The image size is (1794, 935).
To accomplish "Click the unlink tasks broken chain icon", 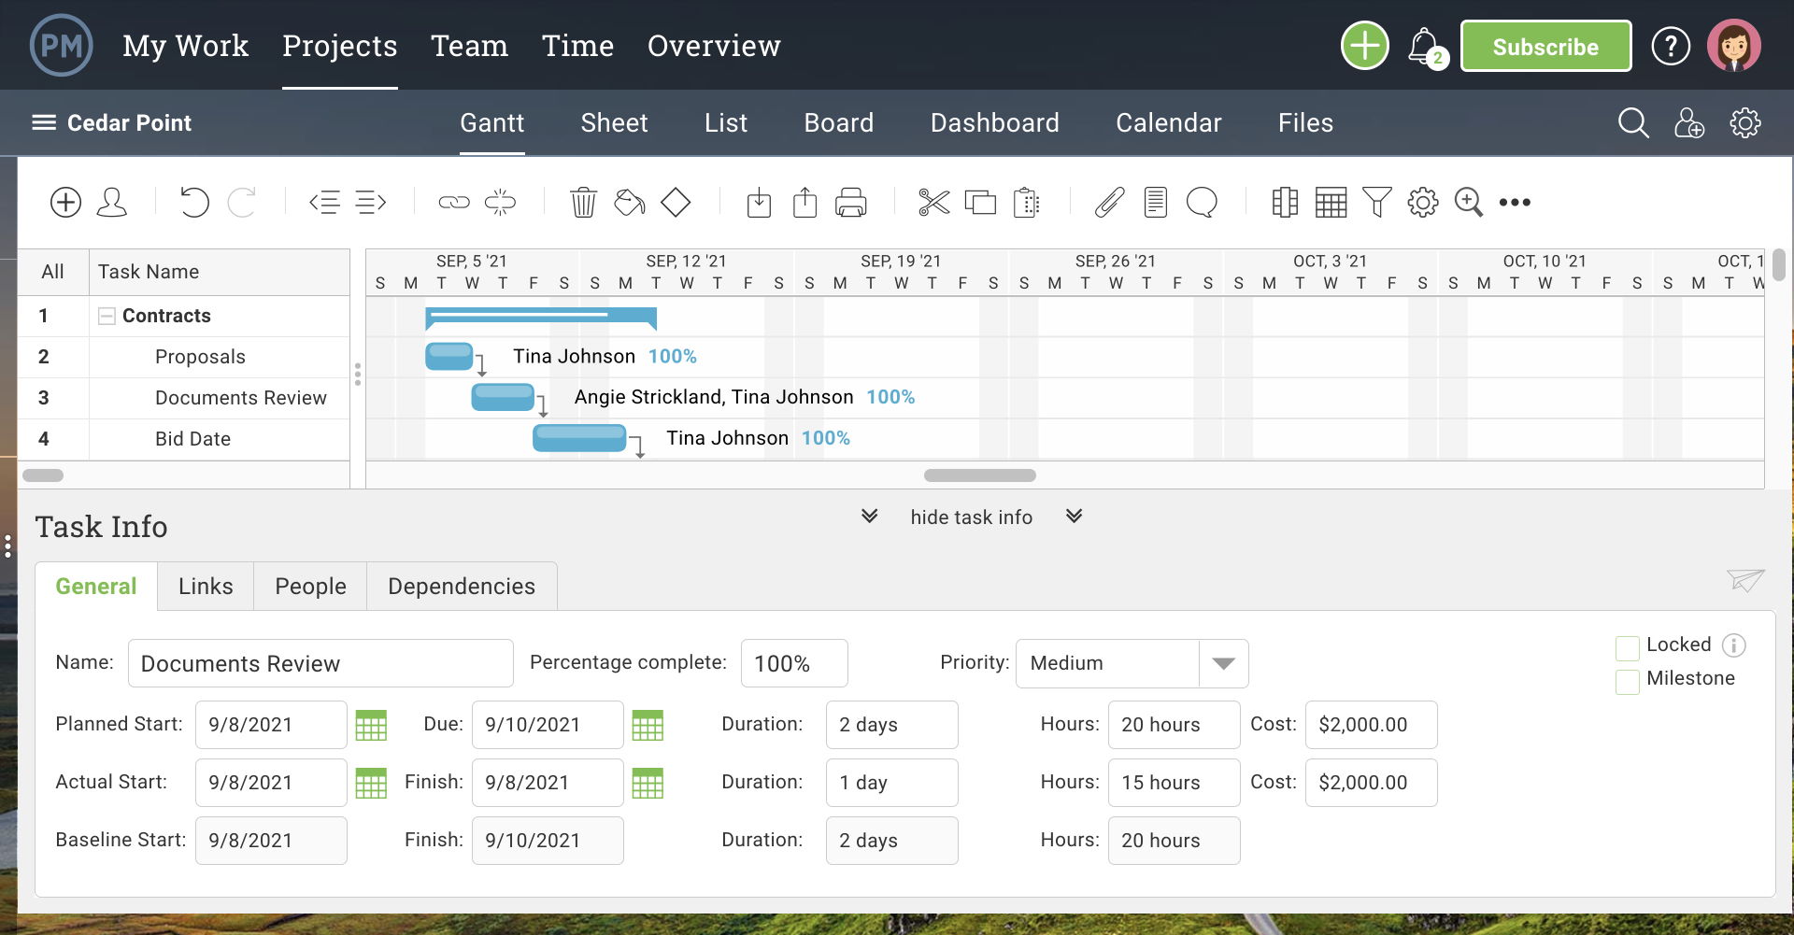I will point(500,203).
